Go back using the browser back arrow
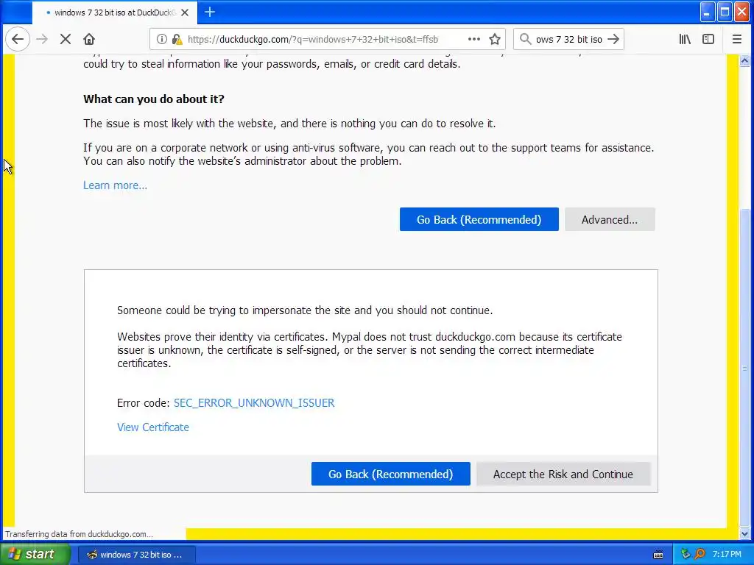 click(x=18, y=40)
